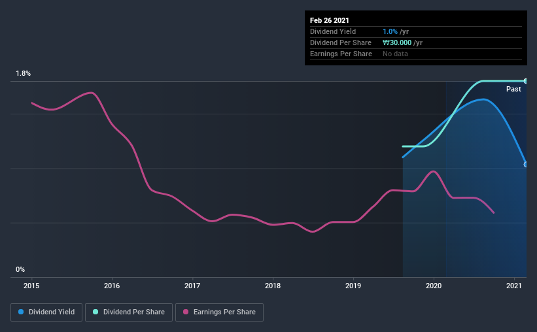537x332 pixels.
Task: Select the 2016 x-axis year label
Action: tap(112, 286)
